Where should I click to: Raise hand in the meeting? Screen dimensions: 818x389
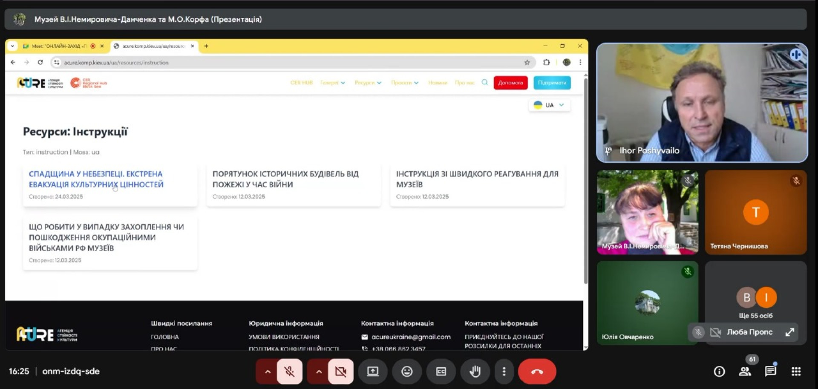click(x=475, y=372)
